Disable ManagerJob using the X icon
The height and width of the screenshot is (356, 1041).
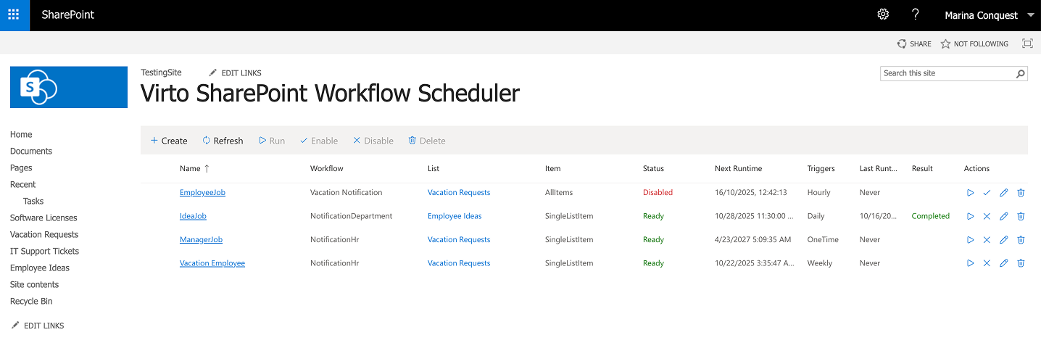coord(987,240)
